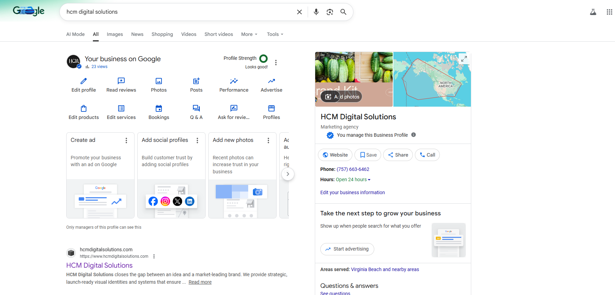
Task: Open Read reviews
Action: pos(121,85)
